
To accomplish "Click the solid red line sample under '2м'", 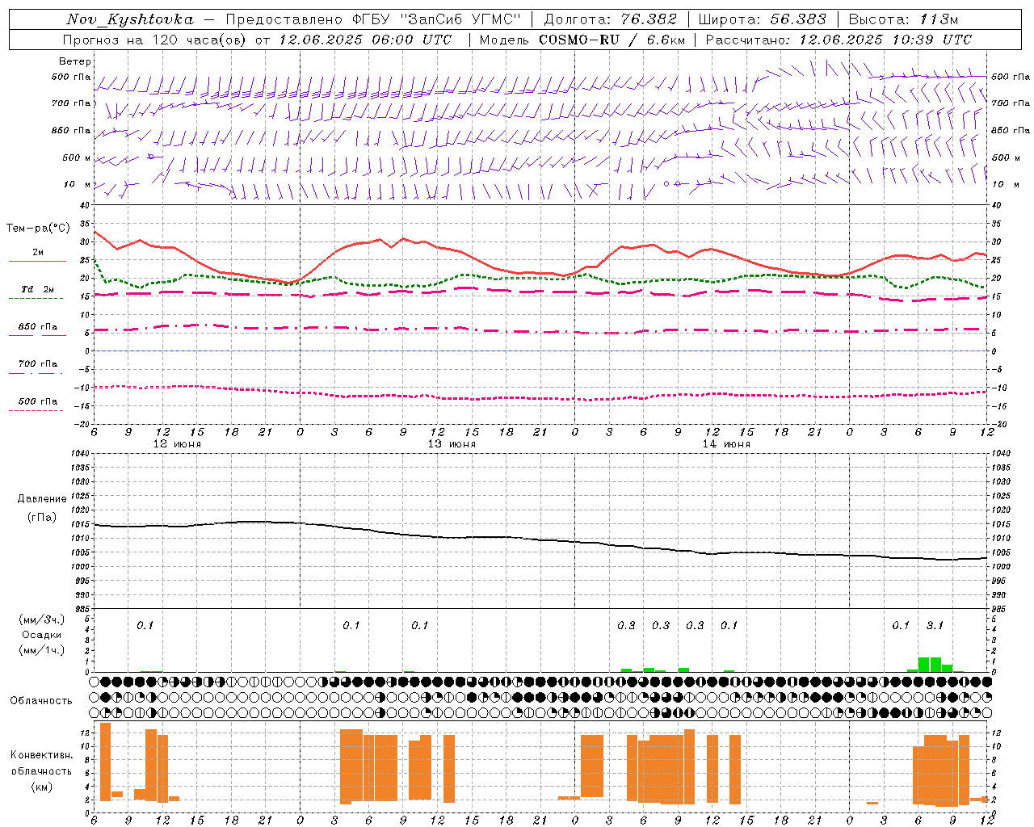I will coord(38,262).
